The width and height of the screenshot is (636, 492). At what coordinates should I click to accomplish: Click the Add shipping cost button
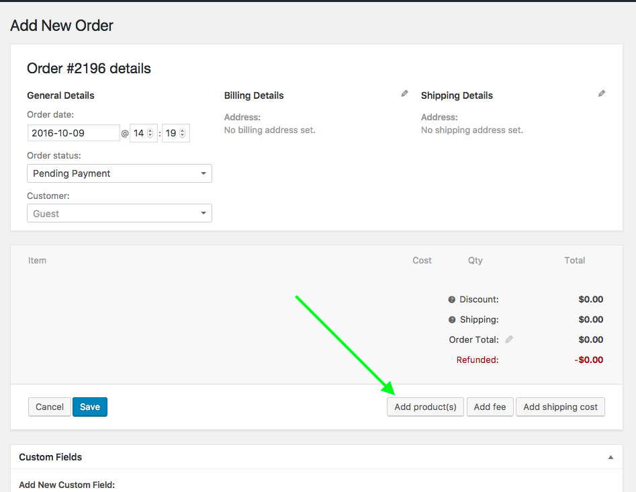(560, 407)
